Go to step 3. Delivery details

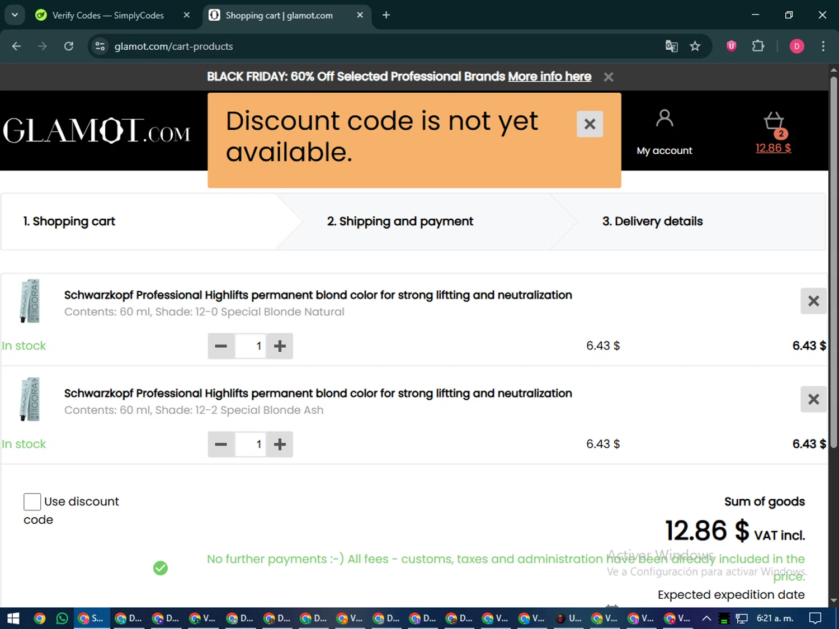tap(652, 221)
